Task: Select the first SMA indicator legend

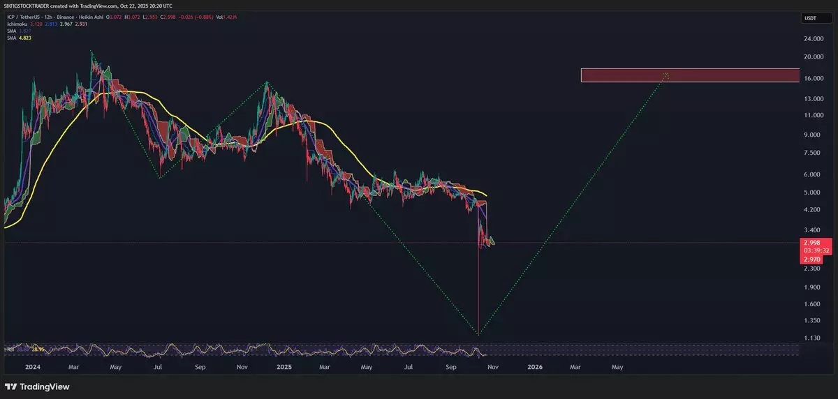Action: click(17, 31)
